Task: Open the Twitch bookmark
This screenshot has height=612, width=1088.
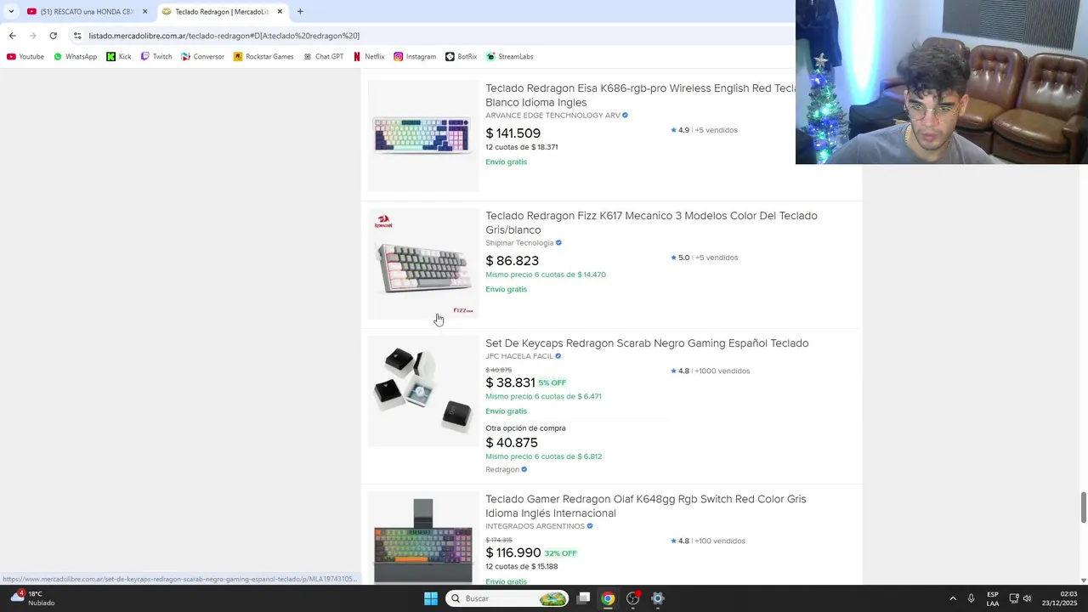Action: tap(156, 57)
